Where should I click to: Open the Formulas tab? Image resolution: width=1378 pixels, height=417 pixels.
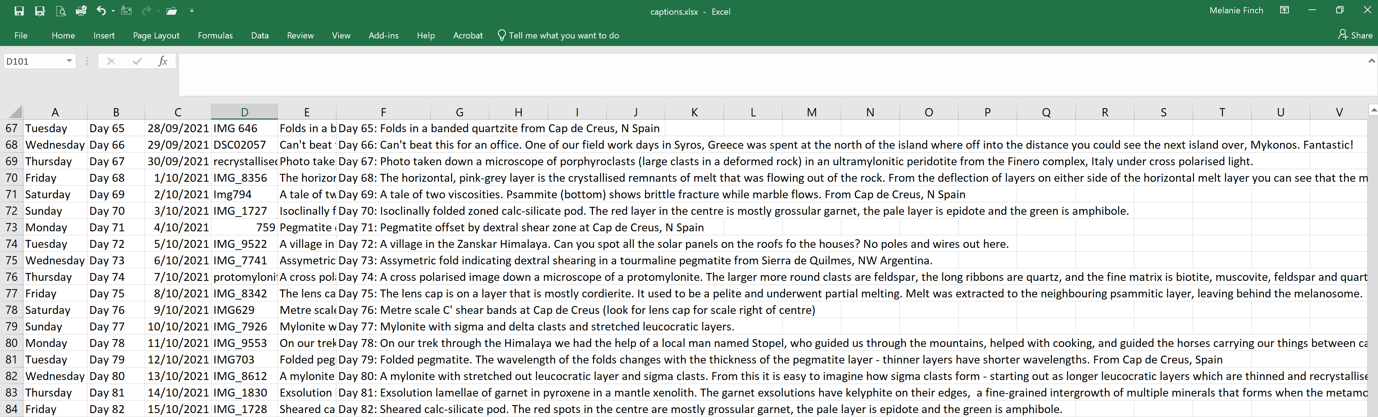(x=215, y=35)
